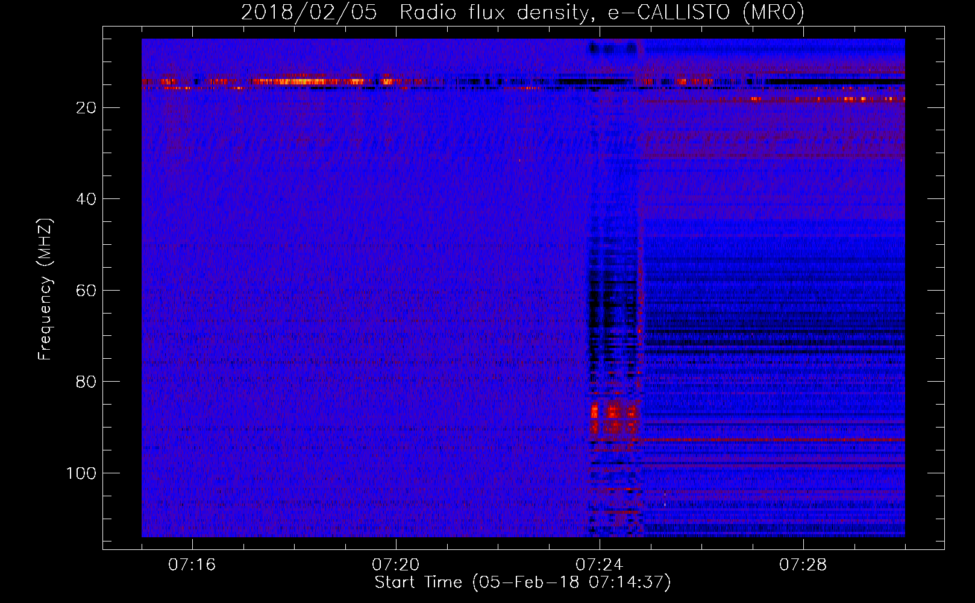Viewport: 975px width, 603px height.
Task: Click the plot title '2018/02/05 Radio flux density, e-CALLISTO (MRO)'
Action: coord(522,13)
